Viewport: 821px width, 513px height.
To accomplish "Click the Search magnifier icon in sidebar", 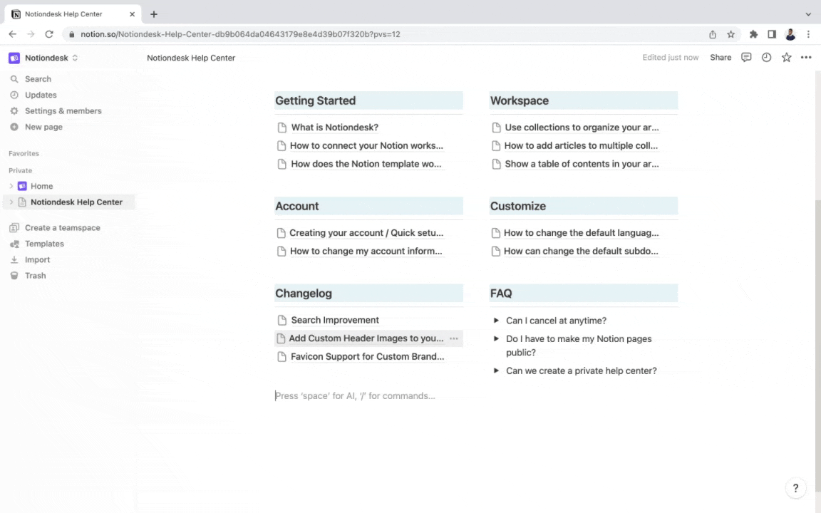I will [x=14, y=79].
